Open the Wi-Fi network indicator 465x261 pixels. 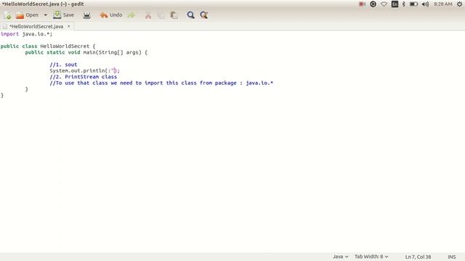384,4
